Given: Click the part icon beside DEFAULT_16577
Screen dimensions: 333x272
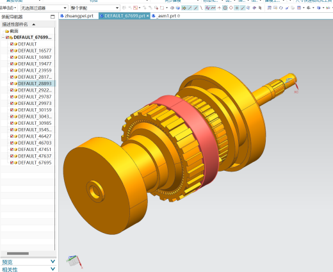Looking at the screenshot, I should click(15, 51).
